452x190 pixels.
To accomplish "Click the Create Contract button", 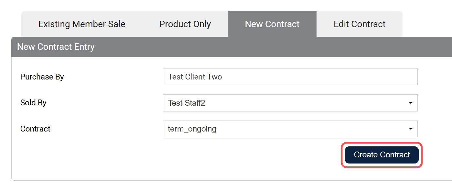I will 381,155.
